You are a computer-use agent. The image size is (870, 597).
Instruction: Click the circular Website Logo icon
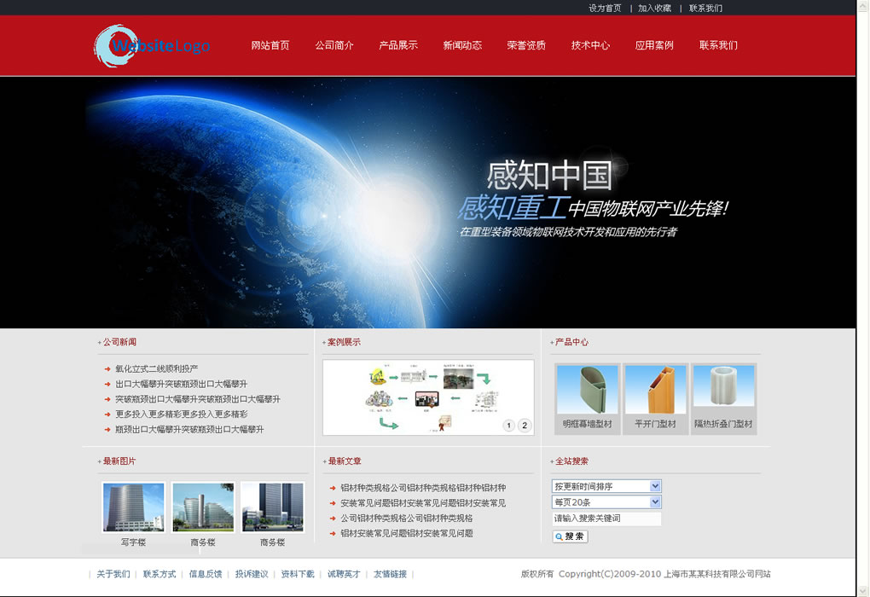click(x=115, y=45)
